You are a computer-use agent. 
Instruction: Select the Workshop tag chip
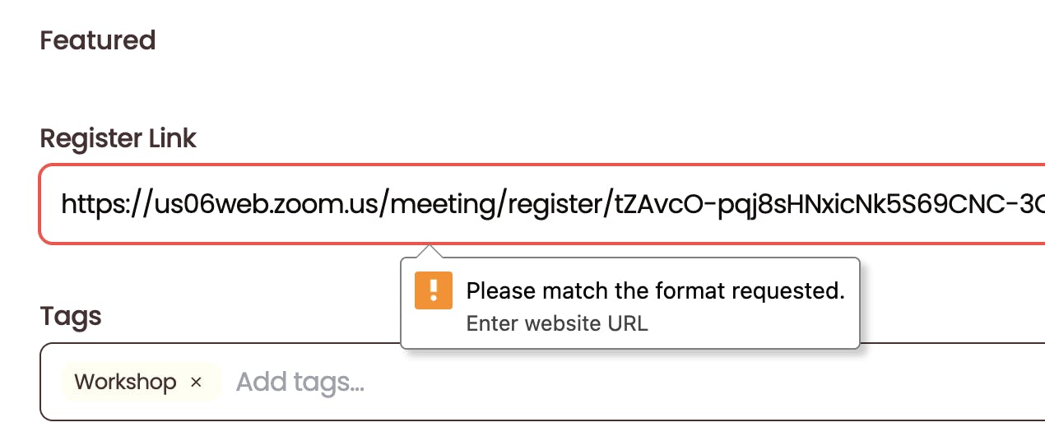tap(141, 382)
